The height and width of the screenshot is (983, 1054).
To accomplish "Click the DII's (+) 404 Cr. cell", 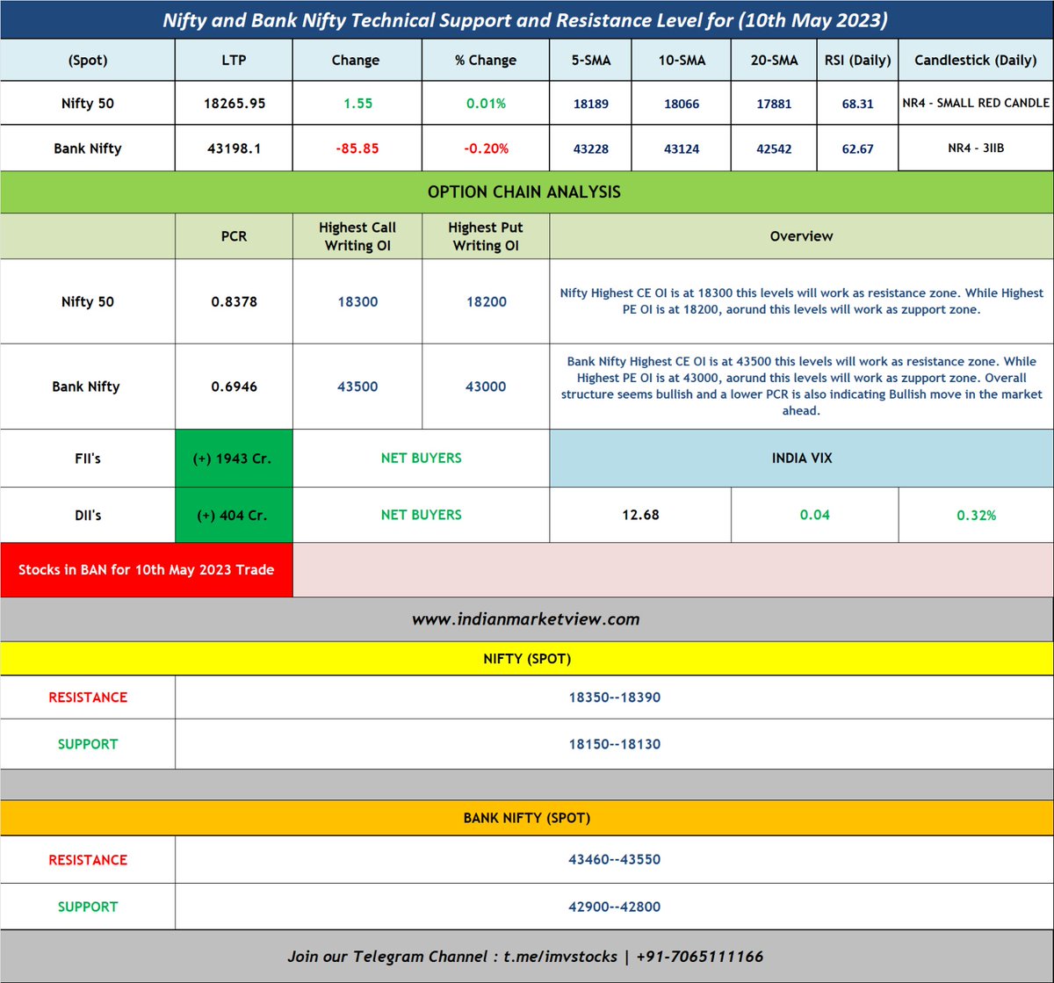I will [234, 515].
